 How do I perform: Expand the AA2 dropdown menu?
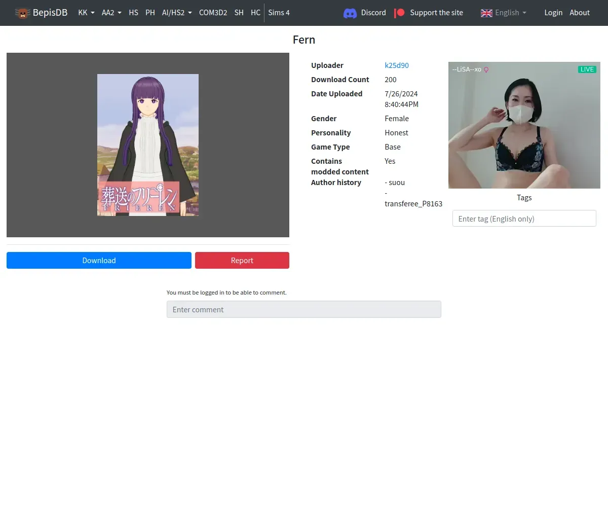111,13
